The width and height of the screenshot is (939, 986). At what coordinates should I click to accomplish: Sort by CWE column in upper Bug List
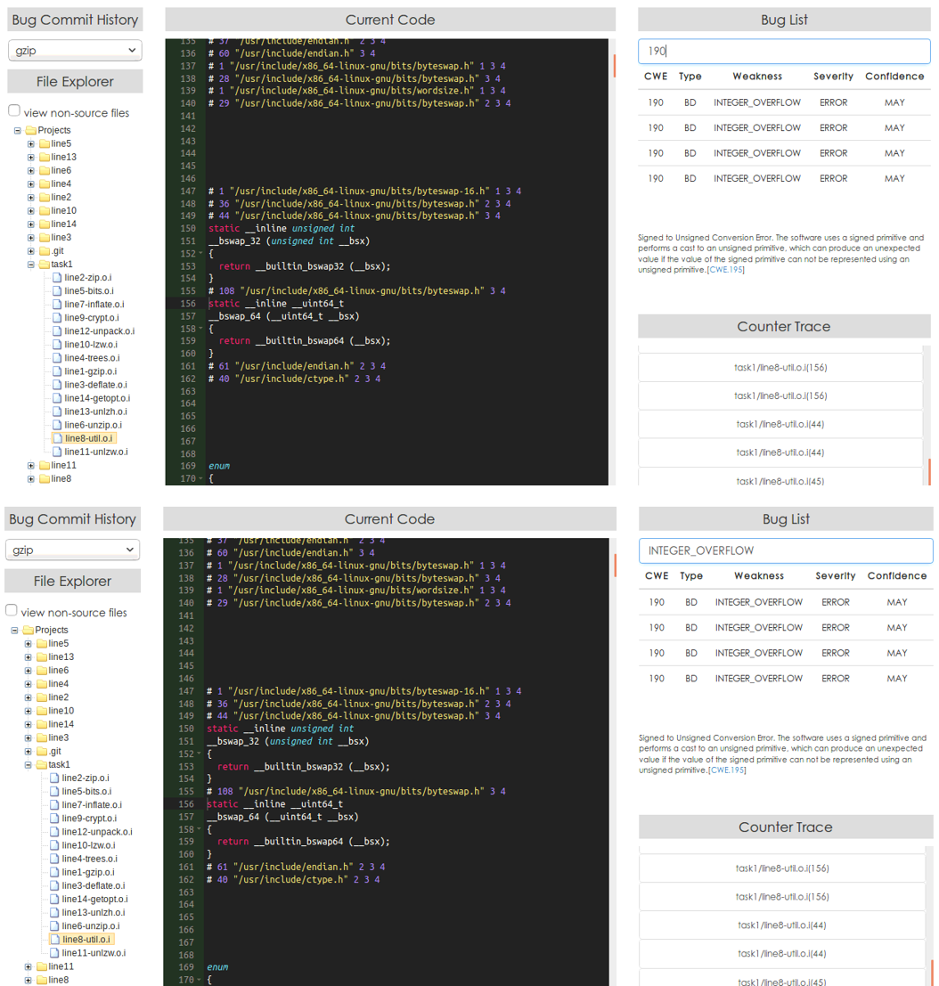coord(656,76)
